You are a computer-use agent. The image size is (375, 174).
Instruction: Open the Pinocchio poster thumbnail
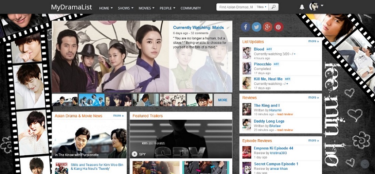pyautogui.click(x=247, y=68)
